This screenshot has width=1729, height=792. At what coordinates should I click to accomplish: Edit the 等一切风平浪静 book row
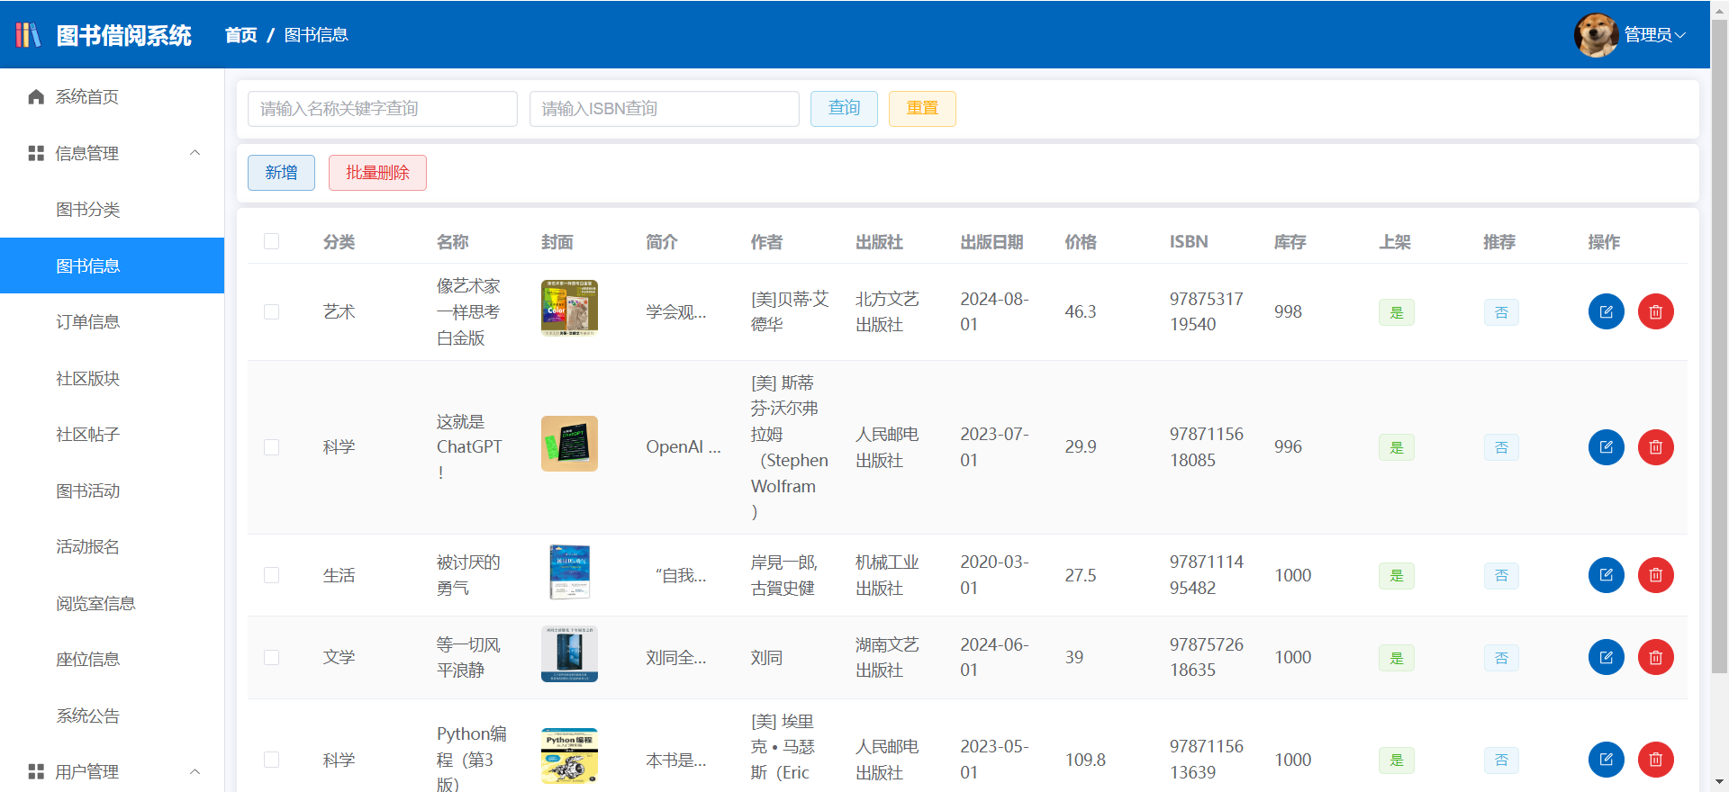pos(1606,658)
